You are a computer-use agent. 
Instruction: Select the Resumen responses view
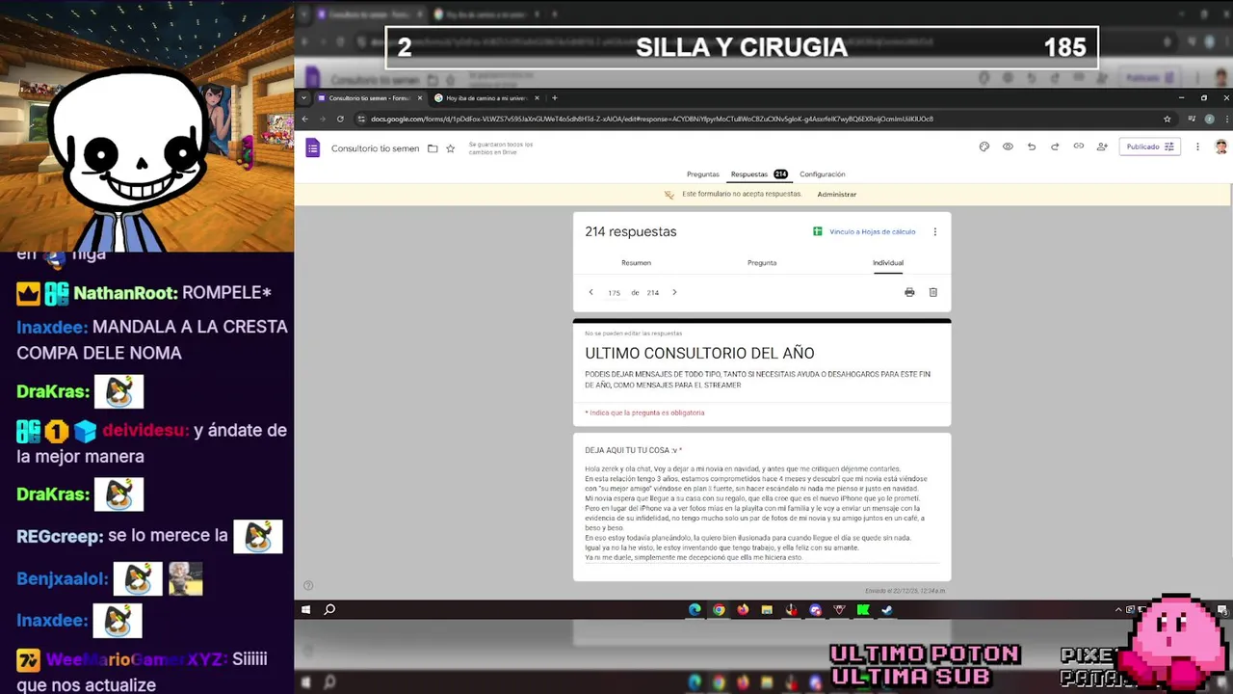pyautogui.click(x=636, y=262)
